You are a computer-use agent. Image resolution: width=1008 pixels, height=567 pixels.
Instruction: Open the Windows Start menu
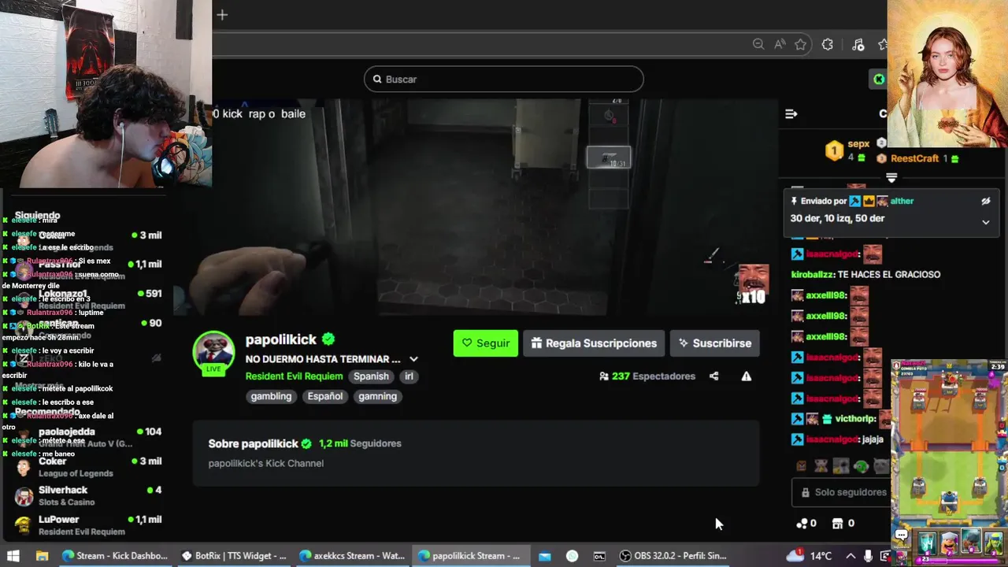point(13,556)
